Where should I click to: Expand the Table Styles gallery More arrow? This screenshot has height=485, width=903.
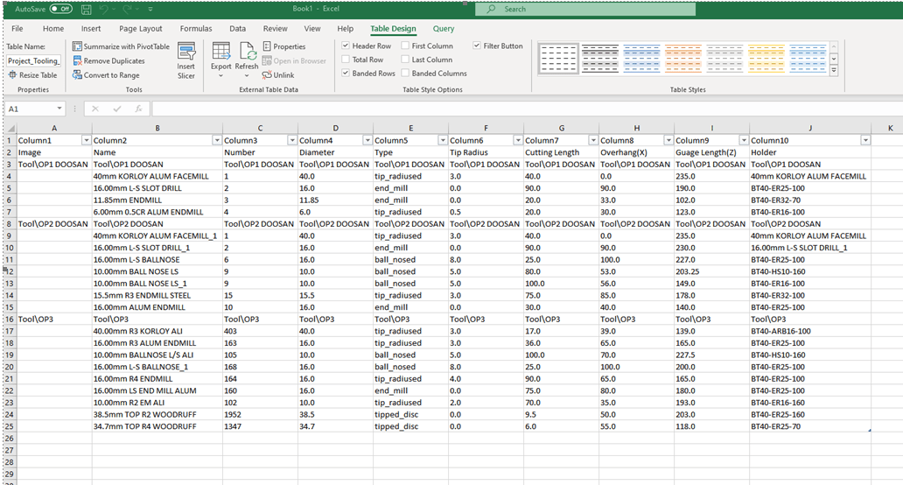coord(834,71)
